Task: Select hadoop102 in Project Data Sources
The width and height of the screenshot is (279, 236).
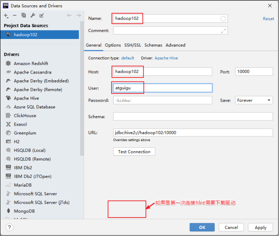Action: (39, 35)
